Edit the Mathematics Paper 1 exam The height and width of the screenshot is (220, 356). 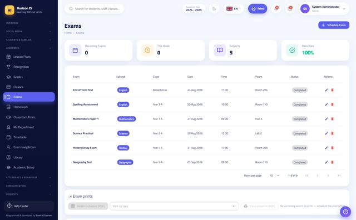coord(327,119)
